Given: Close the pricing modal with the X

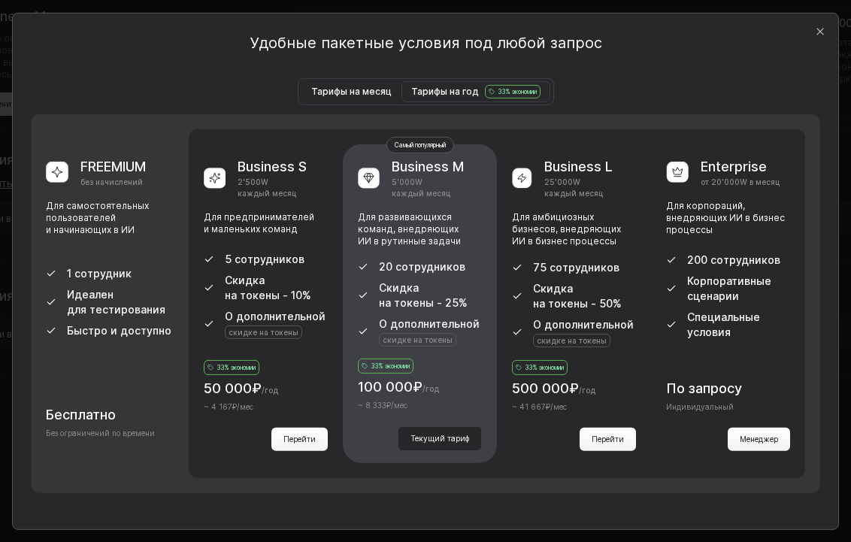Looking at the screenshot, I should coord(820,32).
